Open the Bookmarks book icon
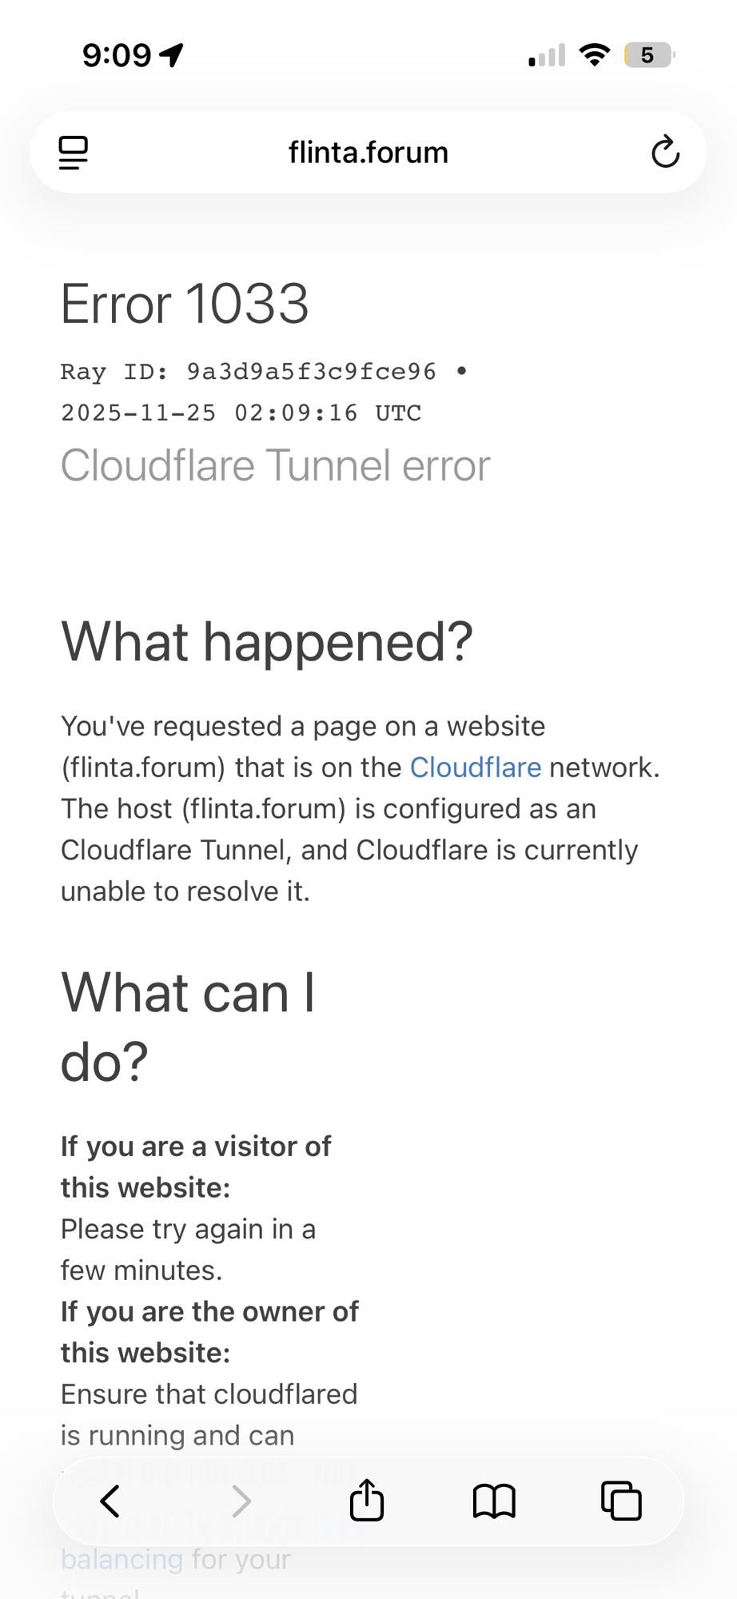The height and width of the screenshot is (1599, 737). click(494, 1501)
